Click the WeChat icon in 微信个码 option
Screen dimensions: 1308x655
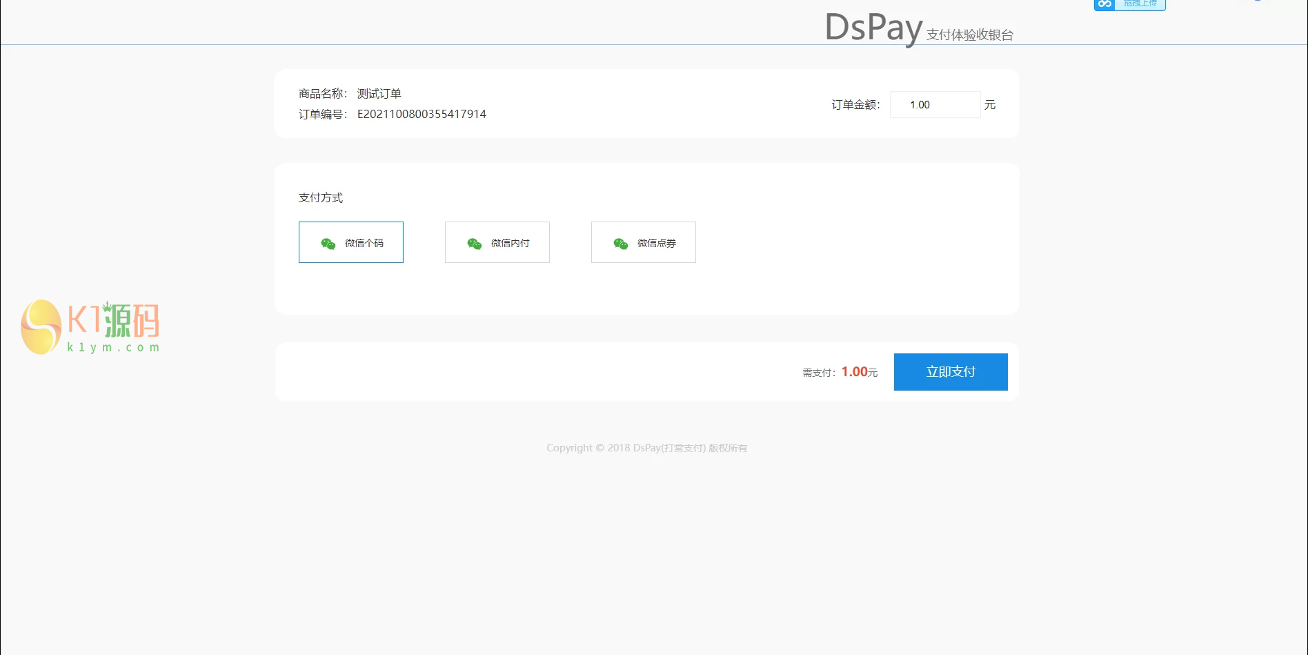point(328,244)
